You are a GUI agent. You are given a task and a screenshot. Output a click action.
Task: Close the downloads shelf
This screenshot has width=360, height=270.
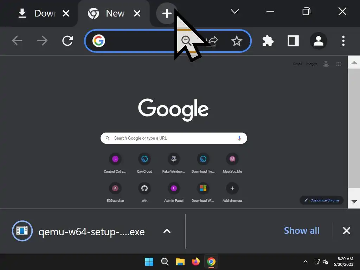tap(346, 231)
